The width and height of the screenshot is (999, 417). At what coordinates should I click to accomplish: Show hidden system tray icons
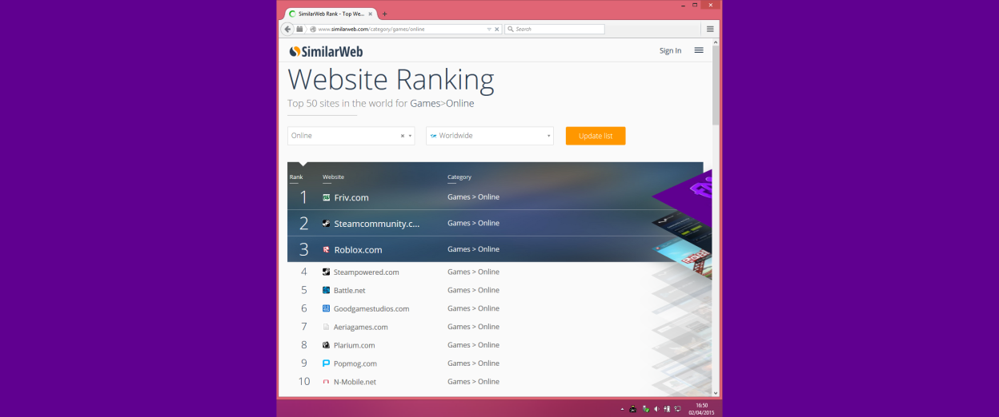[x=622, y=409]
